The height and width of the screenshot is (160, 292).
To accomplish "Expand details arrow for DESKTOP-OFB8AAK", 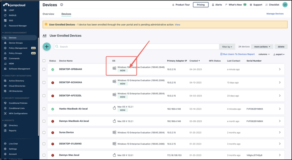I will 280,69.
